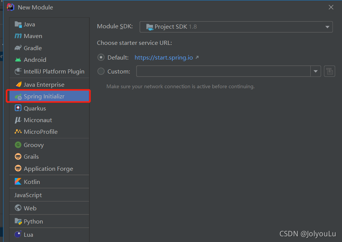The width and height of the screenshot is (342, 242).
Task: Choose Gradle module type label
Action: click(33, 48)
